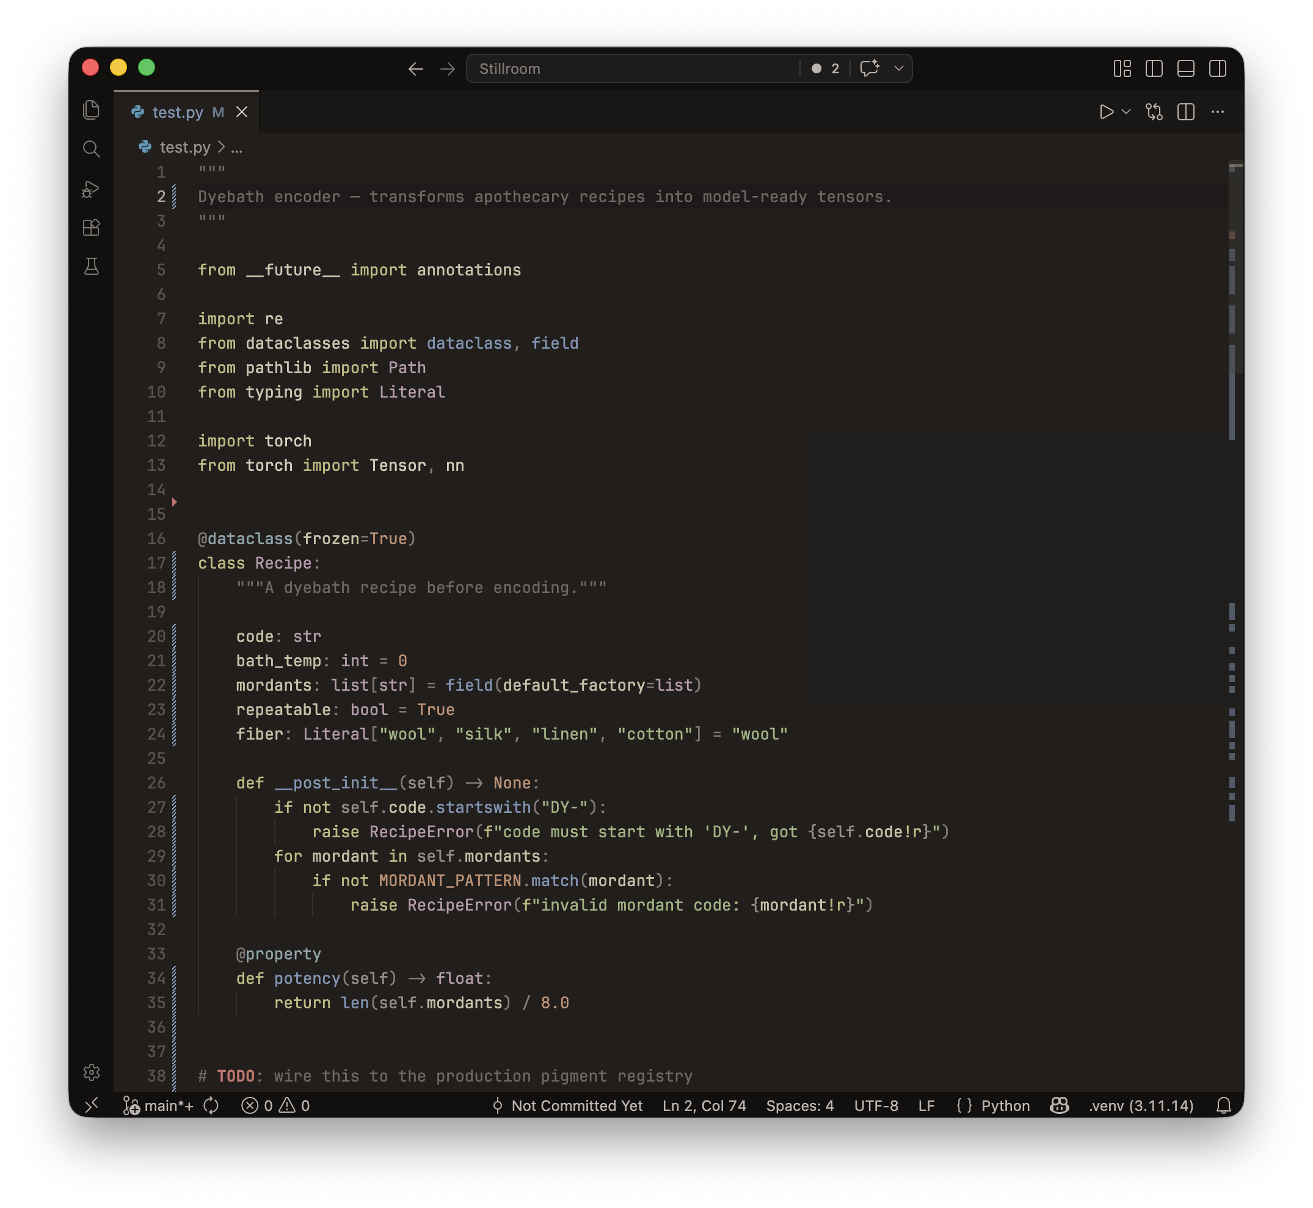The width and height of the screenshot is (1313, 1208).
Task: Select the test.py editor tab
Action: point(186,112)
